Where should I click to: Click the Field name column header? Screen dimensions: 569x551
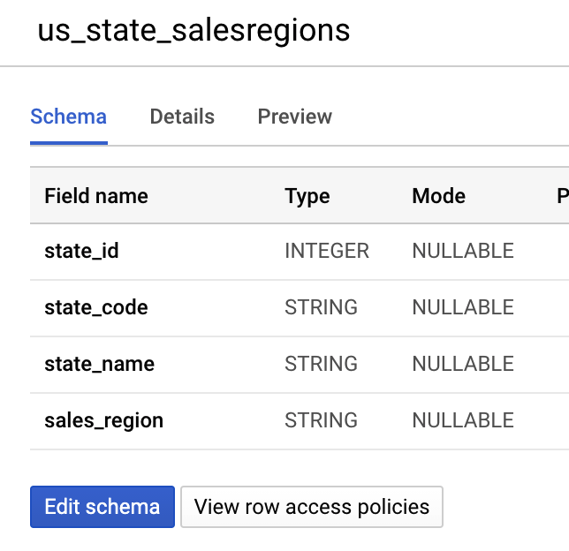click(96, 196)
